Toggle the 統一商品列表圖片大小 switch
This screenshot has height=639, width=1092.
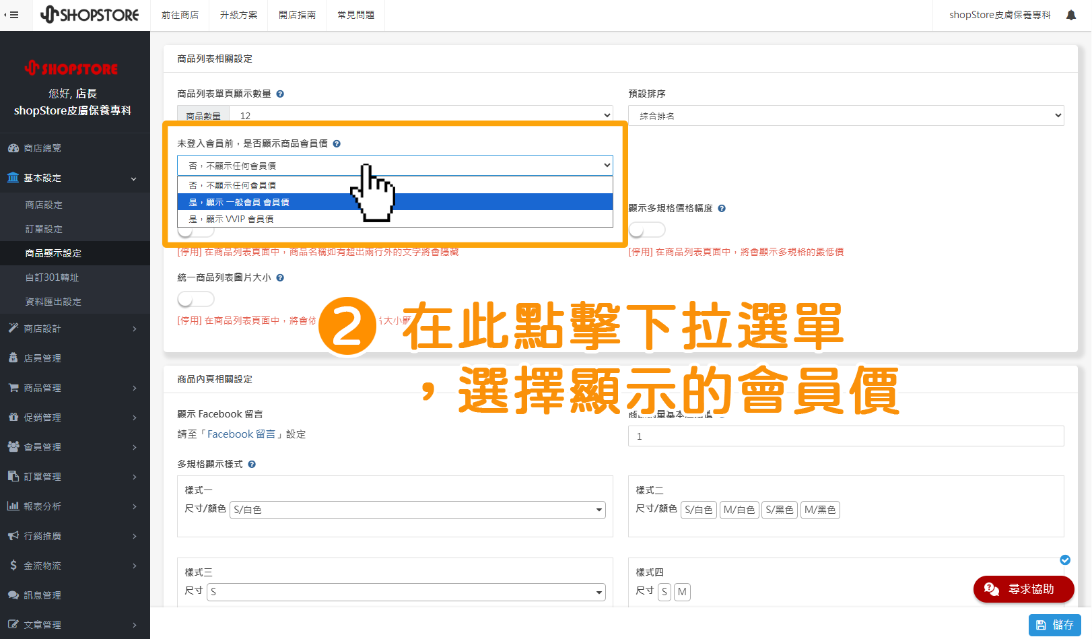[x=195, y=298]
